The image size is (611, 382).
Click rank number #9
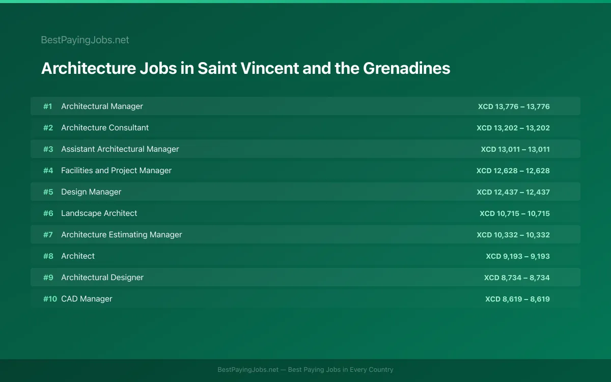48,278
